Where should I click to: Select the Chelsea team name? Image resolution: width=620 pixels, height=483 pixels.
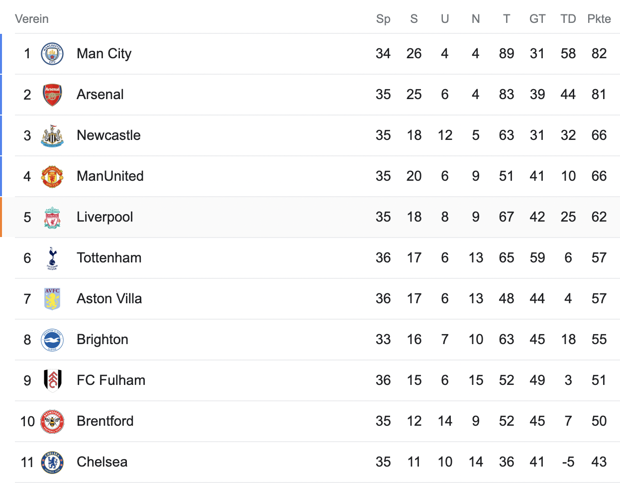click(x=102, y=462)
